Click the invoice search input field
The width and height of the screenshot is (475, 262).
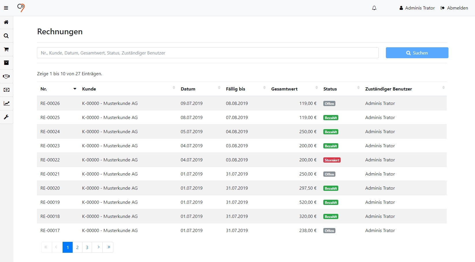(208, 53)
